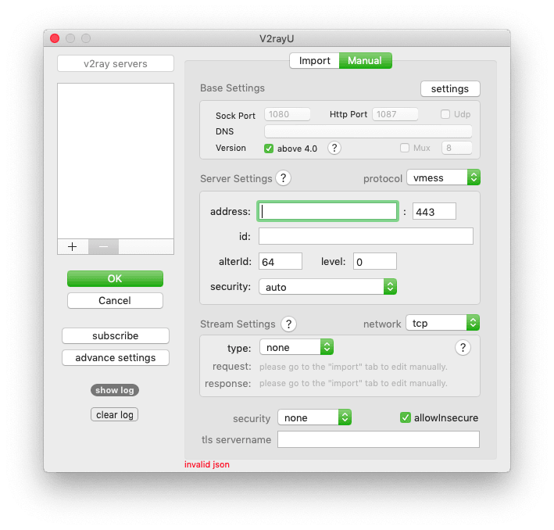Open the Server Settings help question mark
Viewport: 554px width, 530px height.
click(x=284, y=178)
